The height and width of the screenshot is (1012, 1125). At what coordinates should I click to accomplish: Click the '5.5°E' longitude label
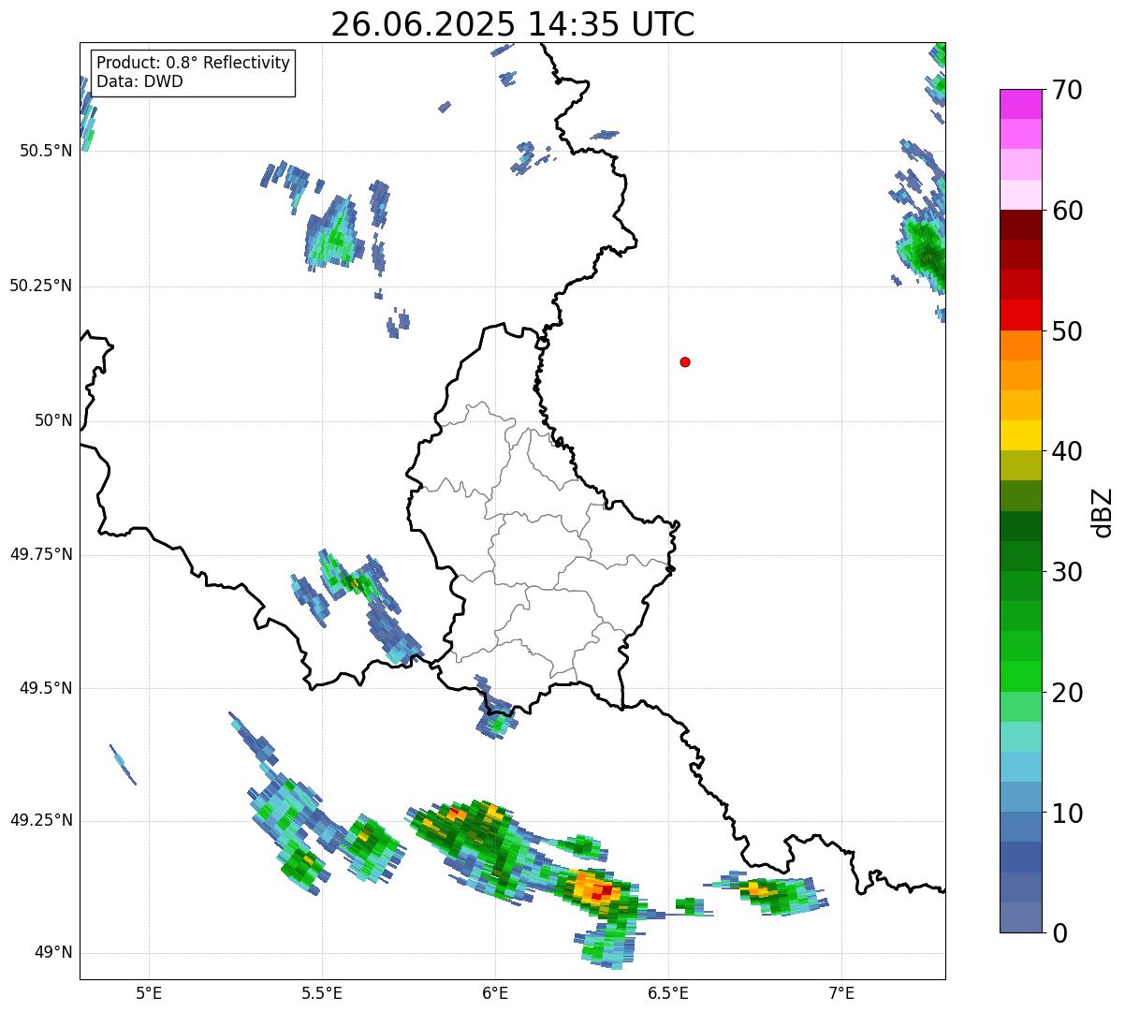tap(322, 993)
